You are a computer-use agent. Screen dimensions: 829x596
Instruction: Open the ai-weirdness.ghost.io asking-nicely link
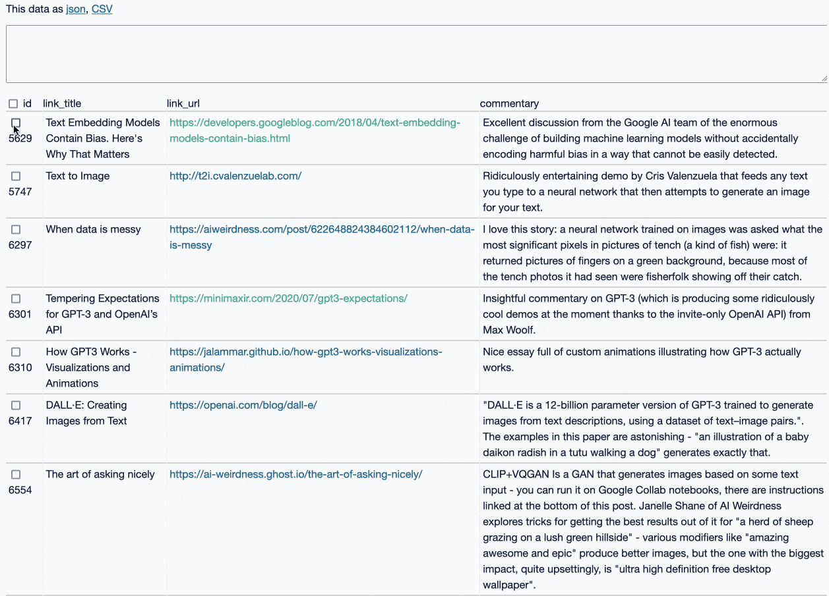point(295,474)
